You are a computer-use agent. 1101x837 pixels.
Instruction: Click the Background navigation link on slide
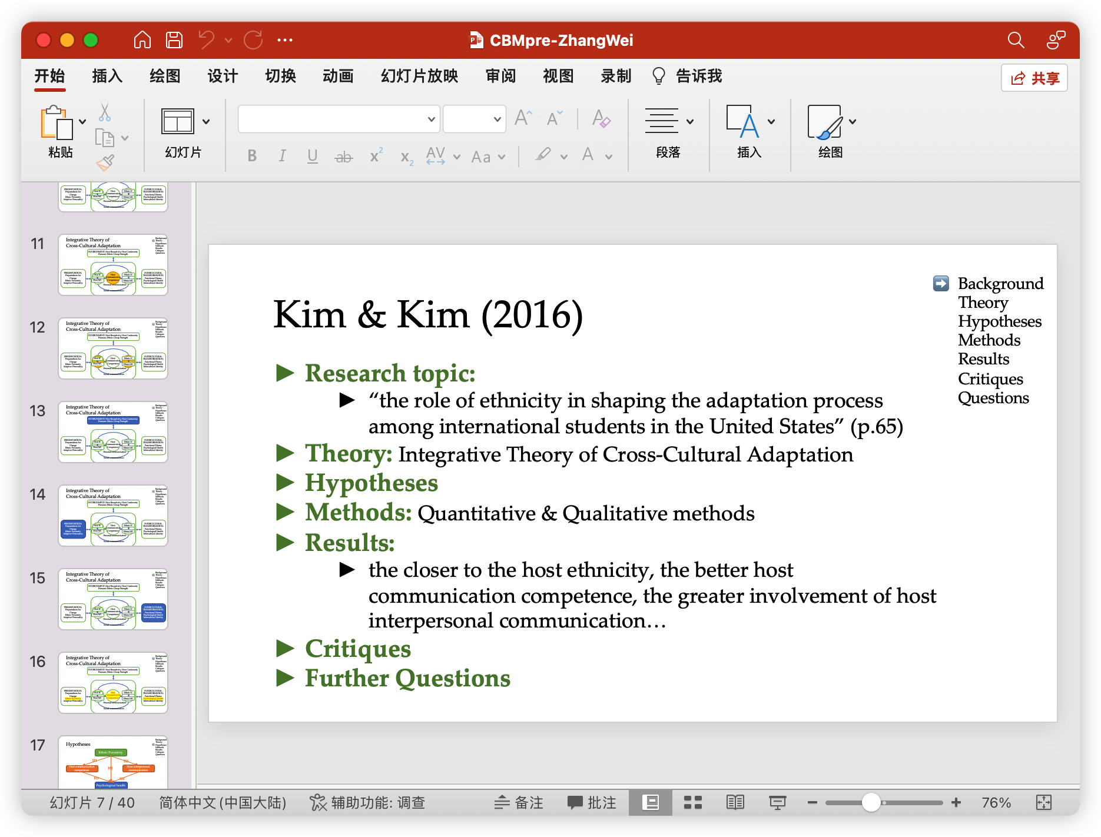[x=1000, y=283]
